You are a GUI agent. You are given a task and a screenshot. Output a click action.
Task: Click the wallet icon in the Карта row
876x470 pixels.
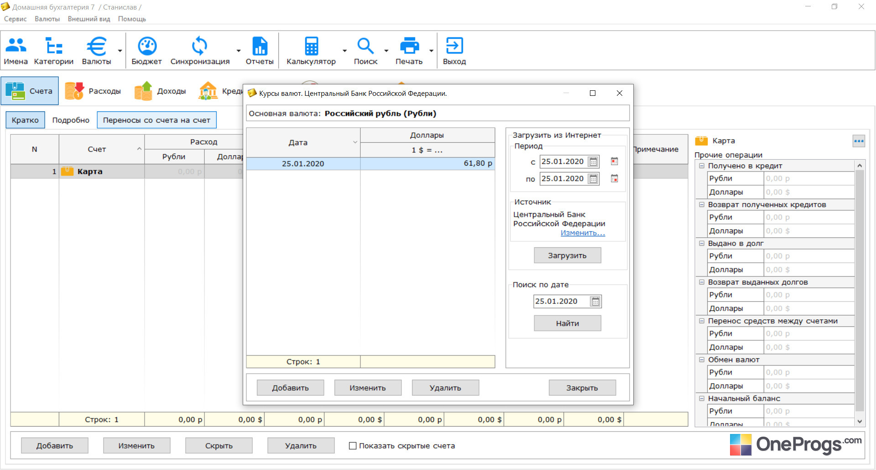click(x=68, y=172)
